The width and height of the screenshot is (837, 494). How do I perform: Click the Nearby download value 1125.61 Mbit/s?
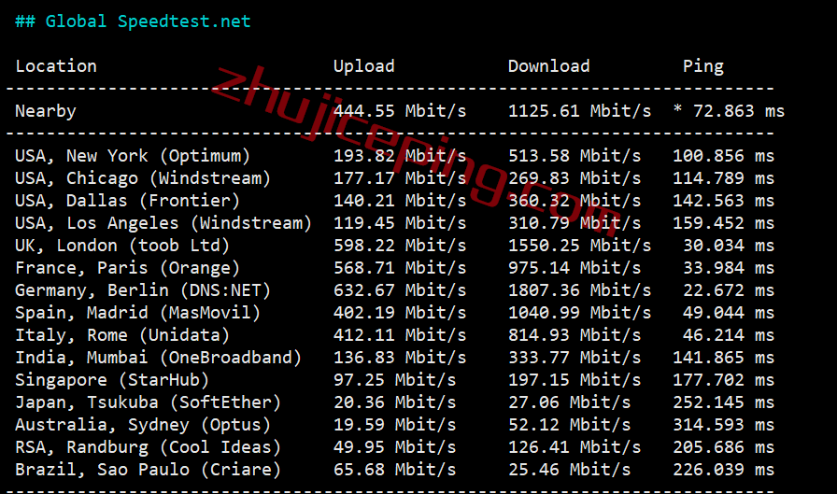tap(580, 111)
